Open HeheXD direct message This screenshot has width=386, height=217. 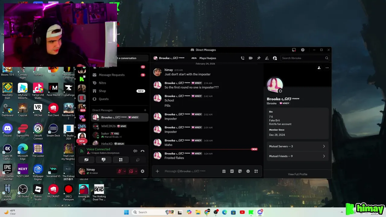point(119,143)
